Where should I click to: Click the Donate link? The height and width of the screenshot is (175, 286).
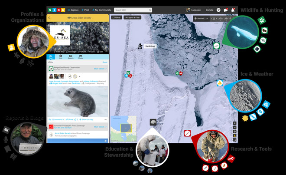click(209, 10)
